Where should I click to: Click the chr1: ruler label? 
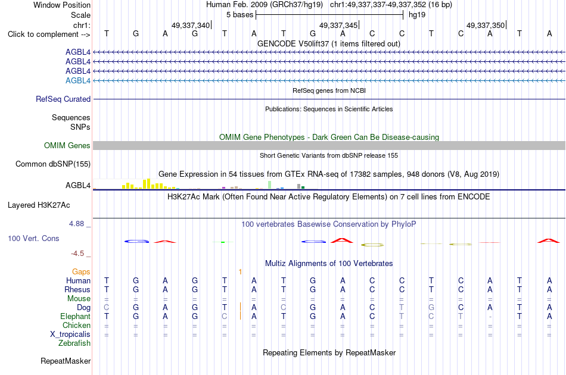click(x=82, y=25)
